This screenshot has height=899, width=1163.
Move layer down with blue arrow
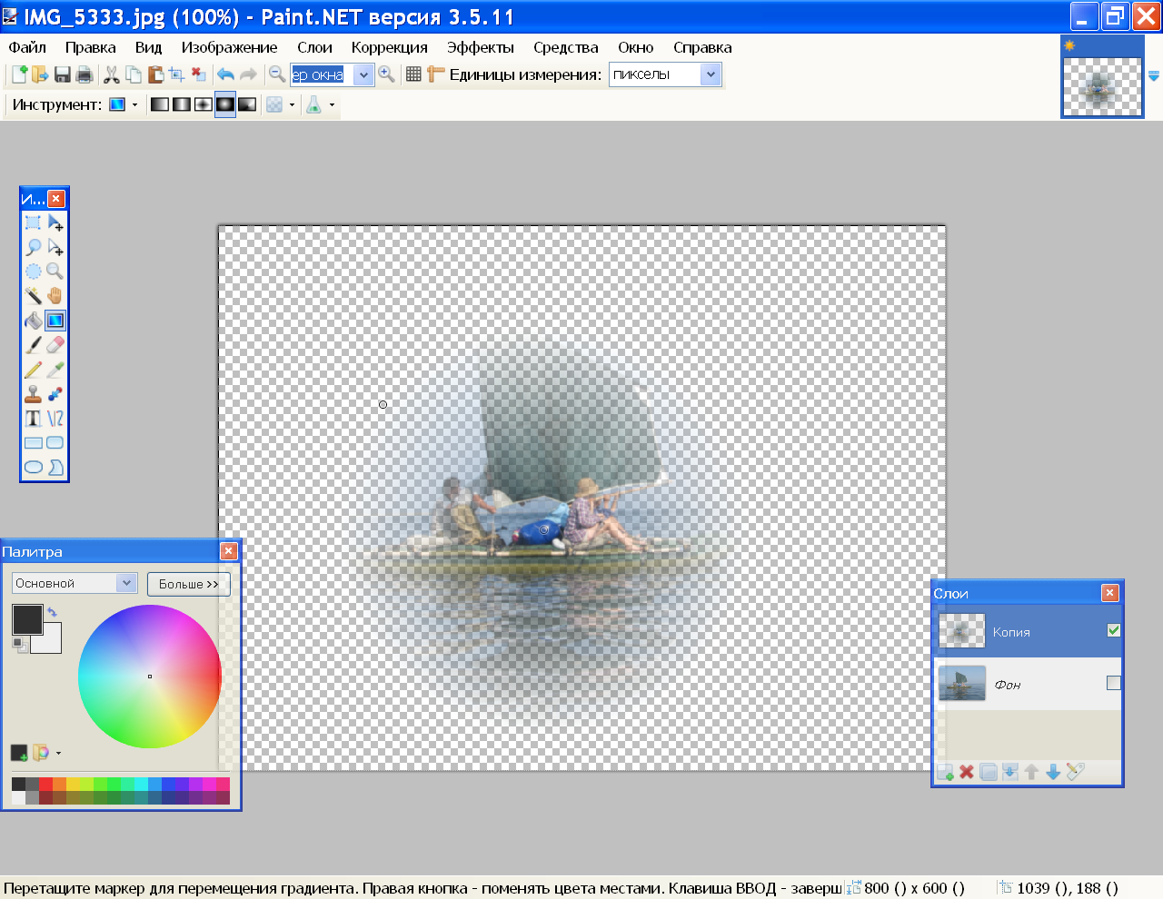(x=1053, y=772)
